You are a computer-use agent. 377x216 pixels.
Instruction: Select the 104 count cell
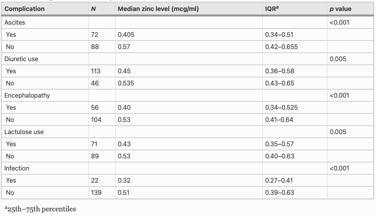[96, 120]
